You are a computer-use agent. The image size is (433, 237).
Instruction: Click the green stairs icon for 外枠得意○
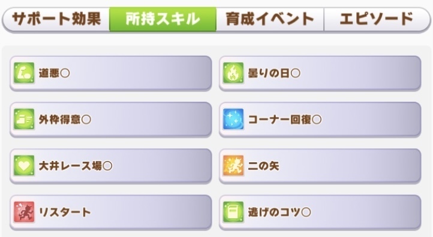(x=24, y=119)
